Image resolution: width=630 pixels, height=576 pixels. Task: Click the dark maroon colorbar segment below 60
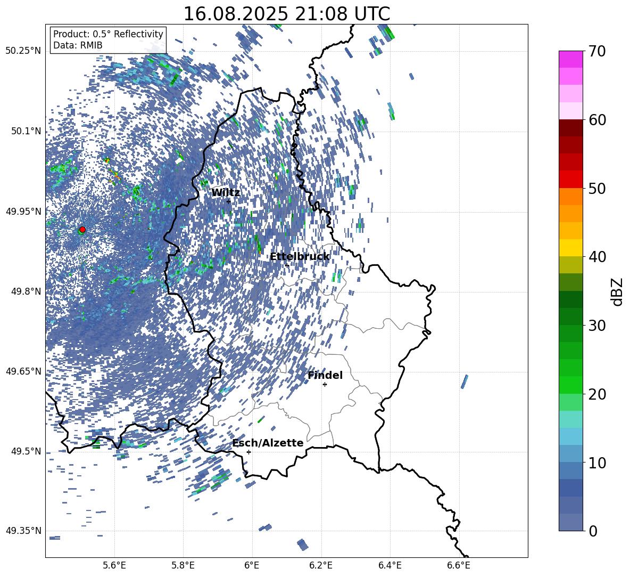tap(571, 128)
